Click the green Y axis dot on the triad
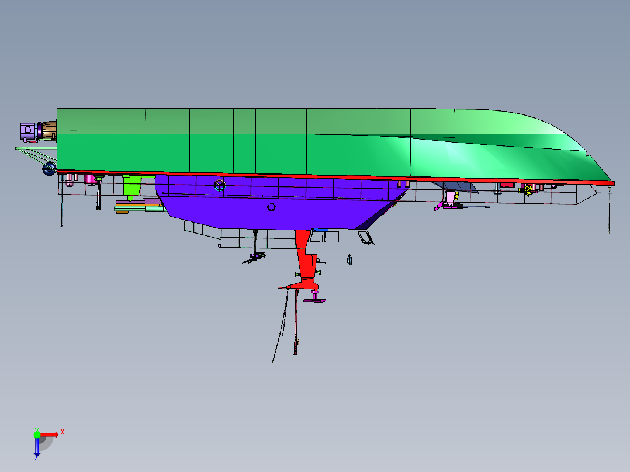The height and width of the screenshot is (472, 630). click(37, 434)
